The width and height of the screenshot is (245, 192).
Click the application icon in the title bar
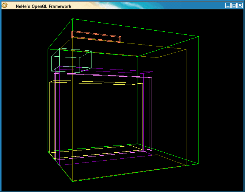[5, 5]
